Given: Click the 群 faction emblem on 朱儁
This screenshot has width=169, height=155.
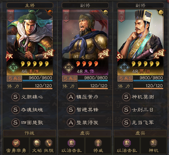Looking at the screenshot, I should pos(69,67).
